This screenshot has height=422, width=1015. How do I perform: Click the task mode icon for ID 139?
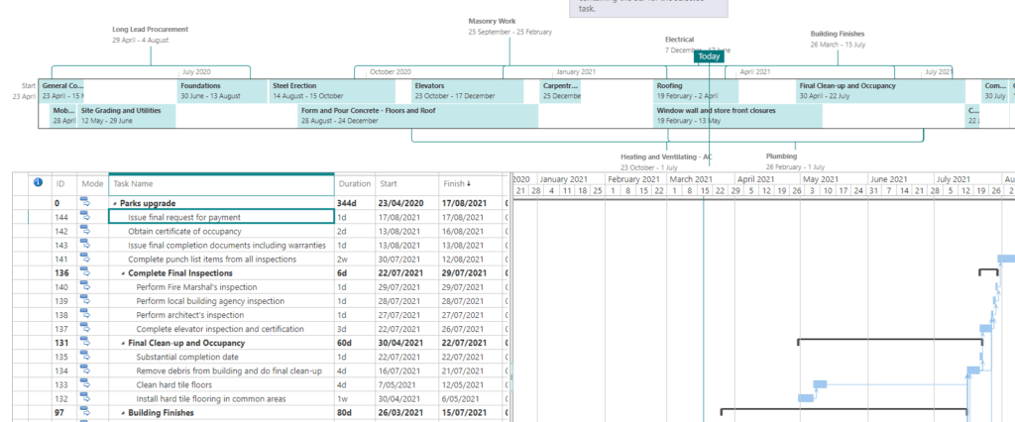(84, 300)
